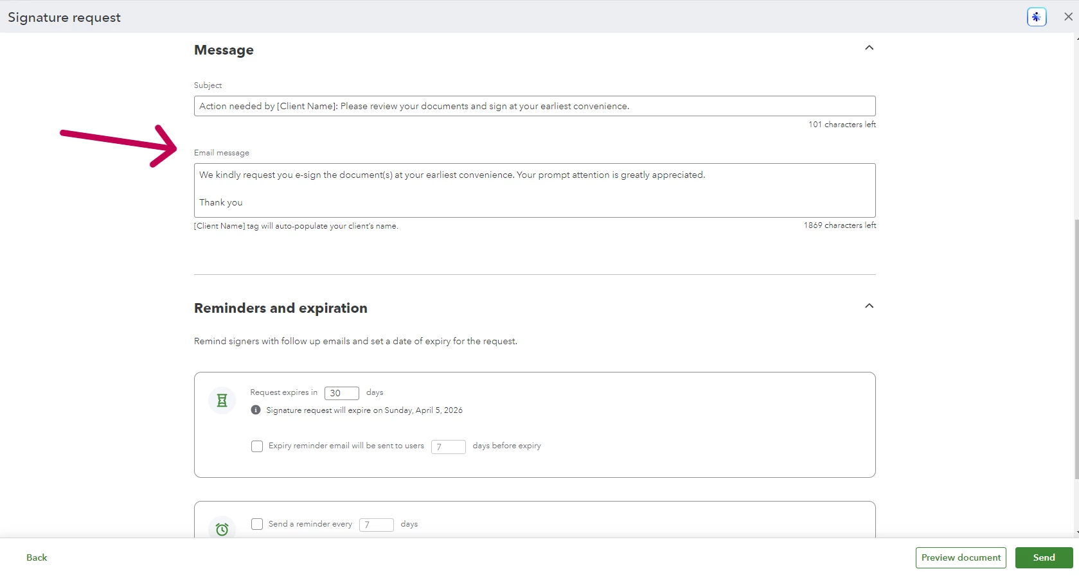Click the [Client Name] tag hint text
Image resolution: width=1079 pixels, height=578 pixels.
pyautogui.click(x=296, y=226)
